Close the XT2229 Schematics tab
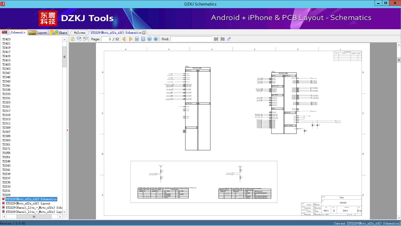401x226 pixels. click(x=144, y=33)
